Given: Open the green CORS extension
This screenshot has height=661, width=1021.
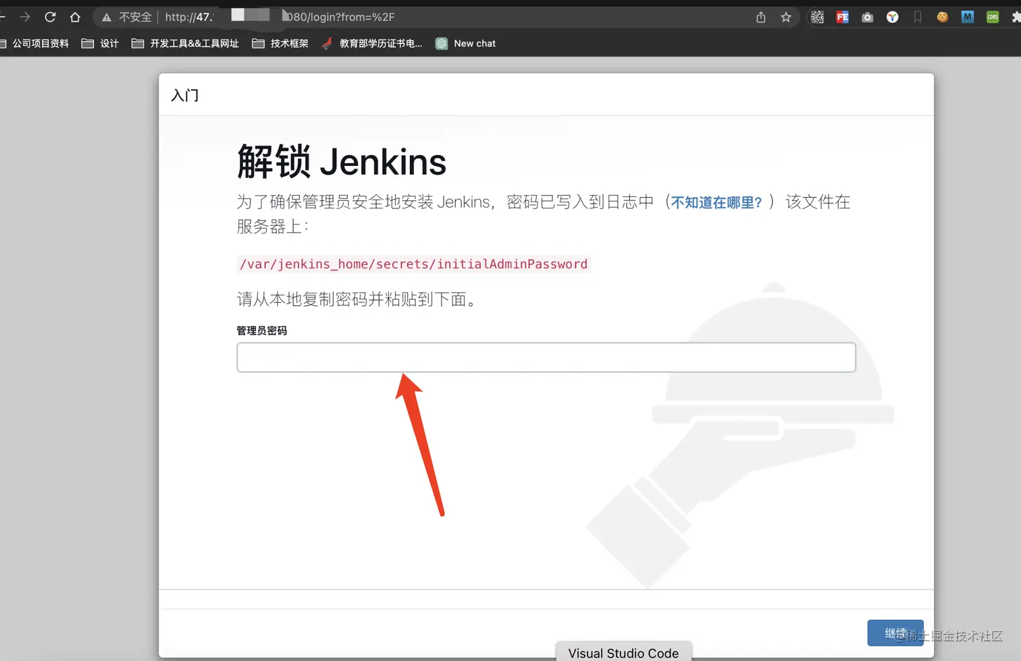Looking at the screenshot, I should (x=993, y=17).
